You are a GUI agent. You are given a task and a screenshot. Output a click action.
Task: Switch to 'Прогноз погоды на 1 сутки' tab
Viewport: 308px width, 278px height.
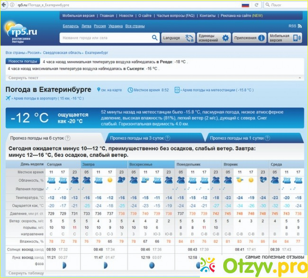236,138
